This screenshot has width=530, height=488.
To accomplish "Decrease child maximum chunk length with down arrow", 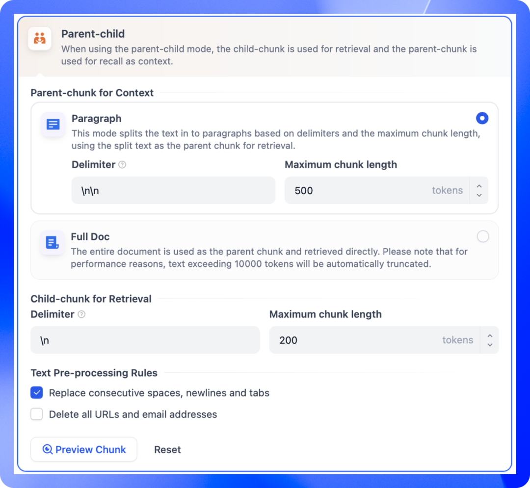I will pyautogui.click(x=490, y=345).
